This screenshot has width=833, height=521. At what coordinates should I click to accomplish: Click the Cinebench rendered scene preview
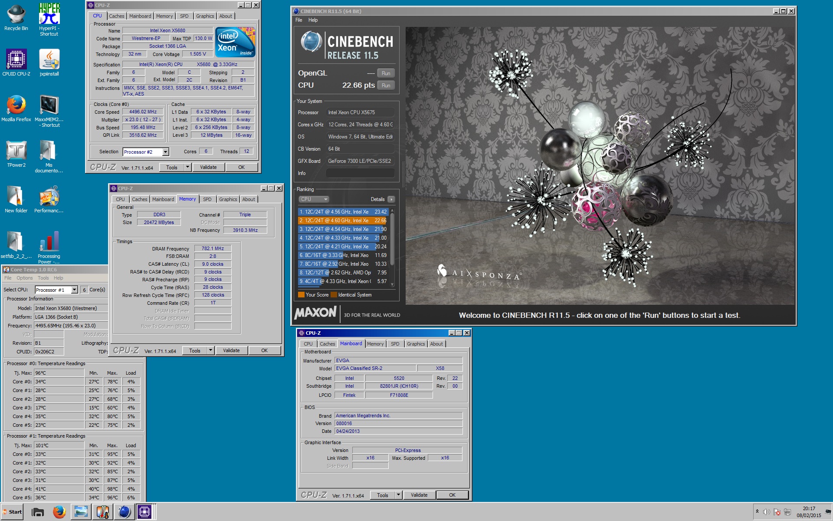[600, 166]
